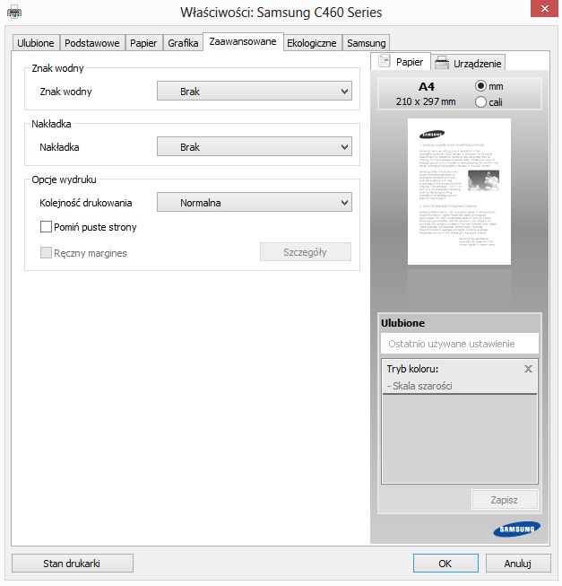
Task: Click the printer icon in title bar
Action: tap(14, 13)
